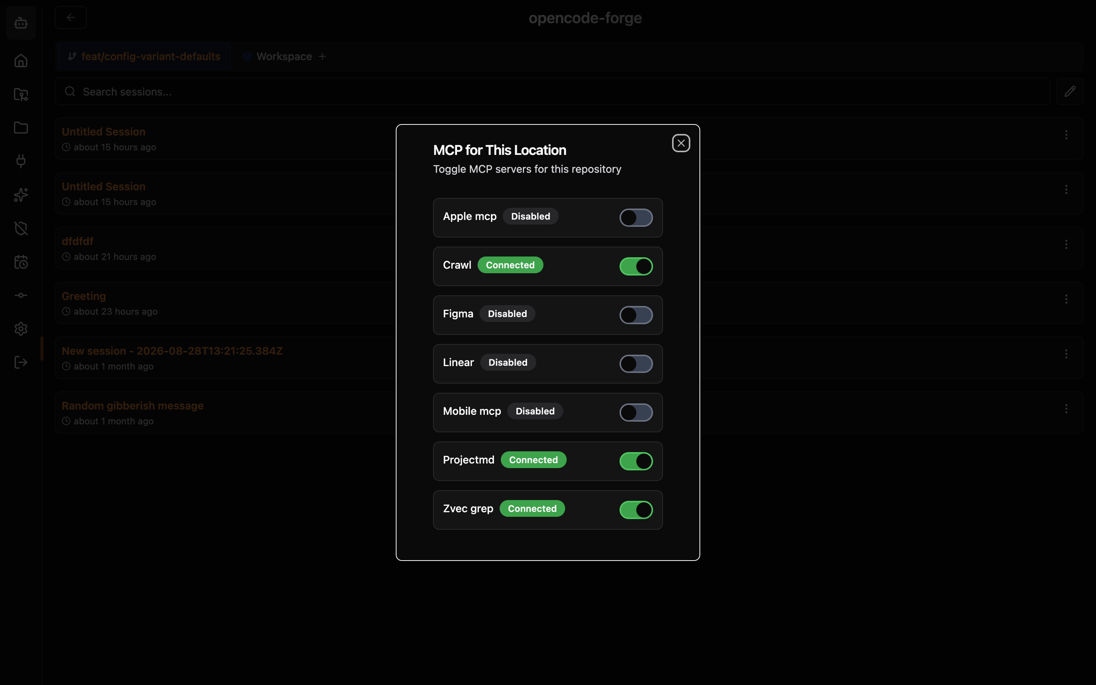Open the git commit icon in sidebar
Viewport: 1096px width, 685px height.
21,295
